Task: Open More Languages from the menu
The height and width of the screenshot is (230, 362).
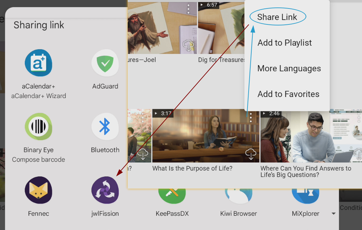Action: [289, 69]
